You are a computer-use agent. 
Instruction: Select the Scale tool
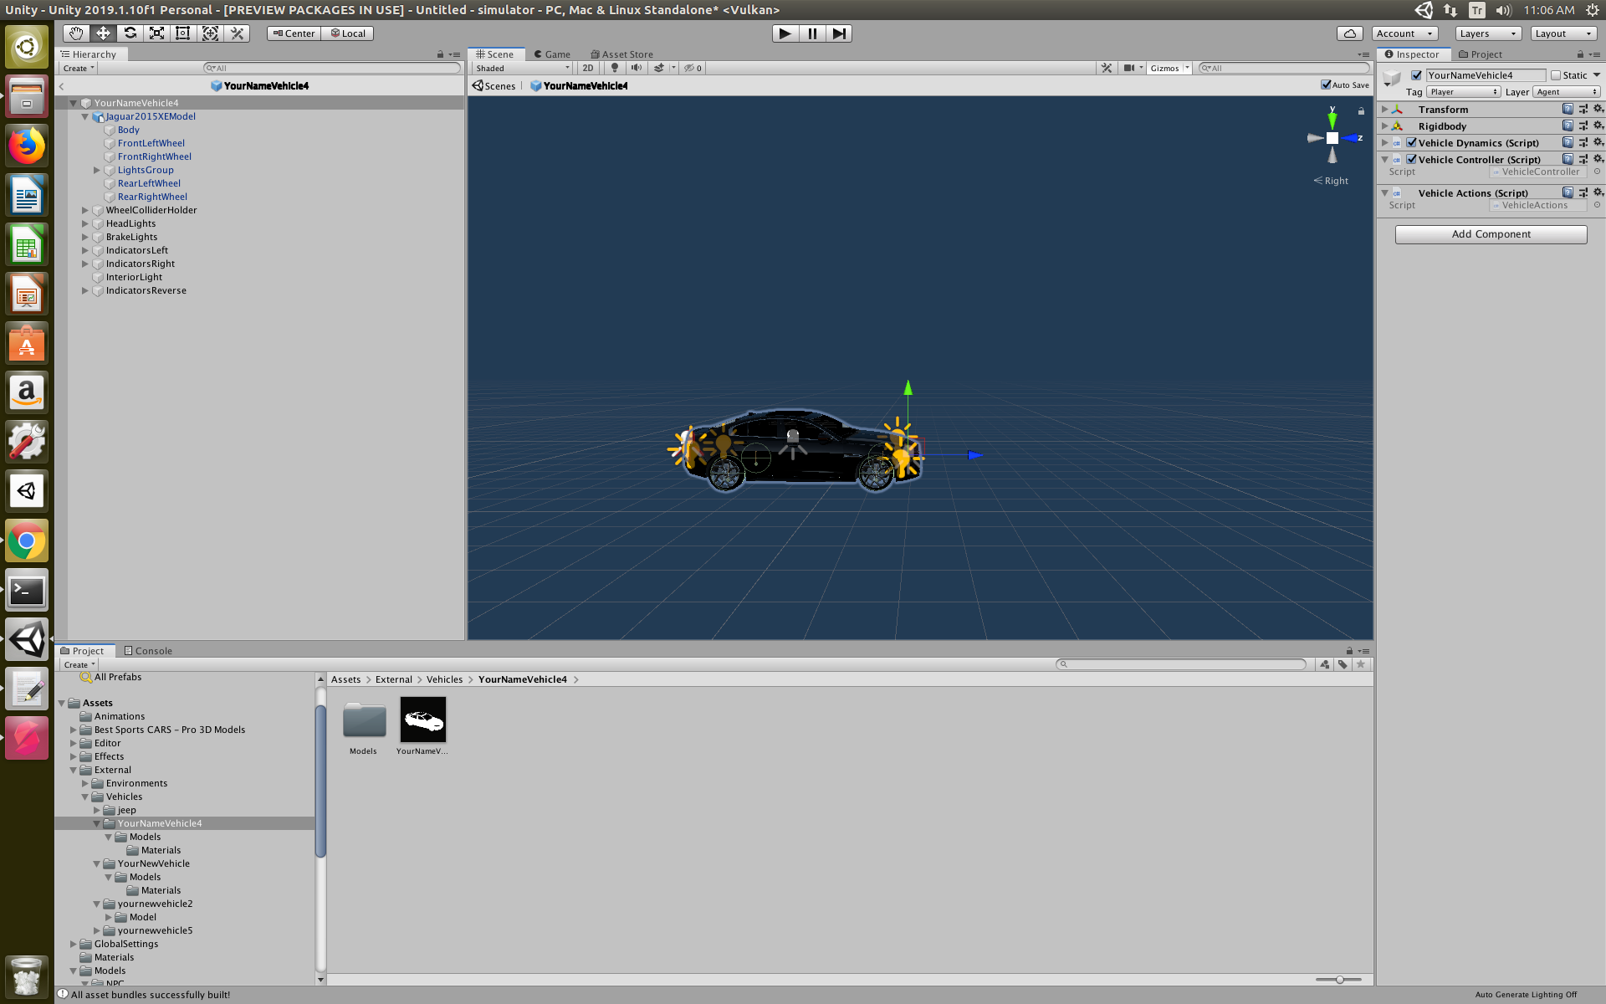pos(156,33)
